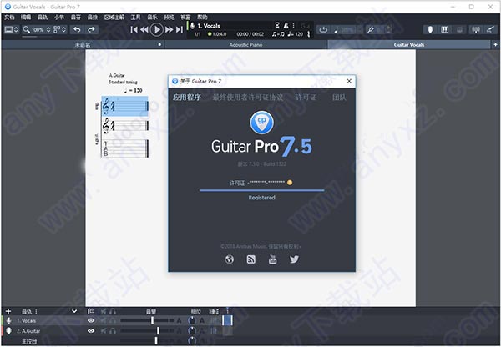Screen dimensions: 501x347
Task: Click the signal antenna icon in the toolbar
Action: click(x=475, y=30)
